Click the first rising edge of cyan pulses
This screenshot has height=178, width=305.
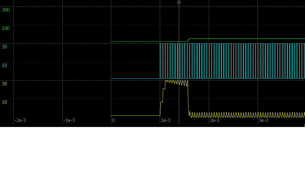click(x=160, y=61)
